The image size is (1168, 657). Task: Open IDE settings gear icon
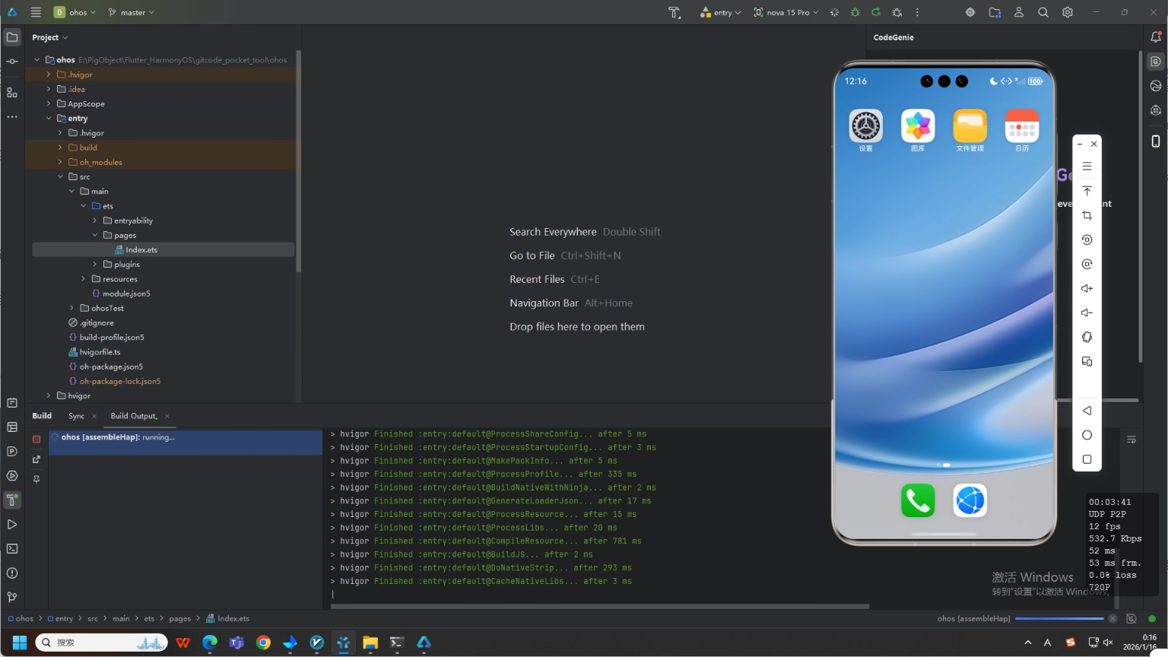pyautogui.click(x=1068, y=12)
